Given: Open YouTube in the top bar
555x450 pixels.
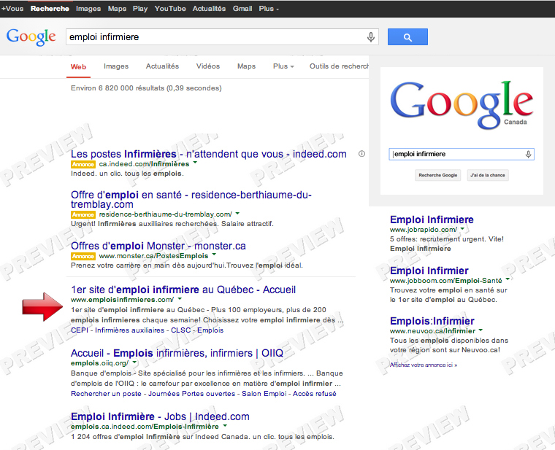Looking at the screenshot, I should 170,9.
